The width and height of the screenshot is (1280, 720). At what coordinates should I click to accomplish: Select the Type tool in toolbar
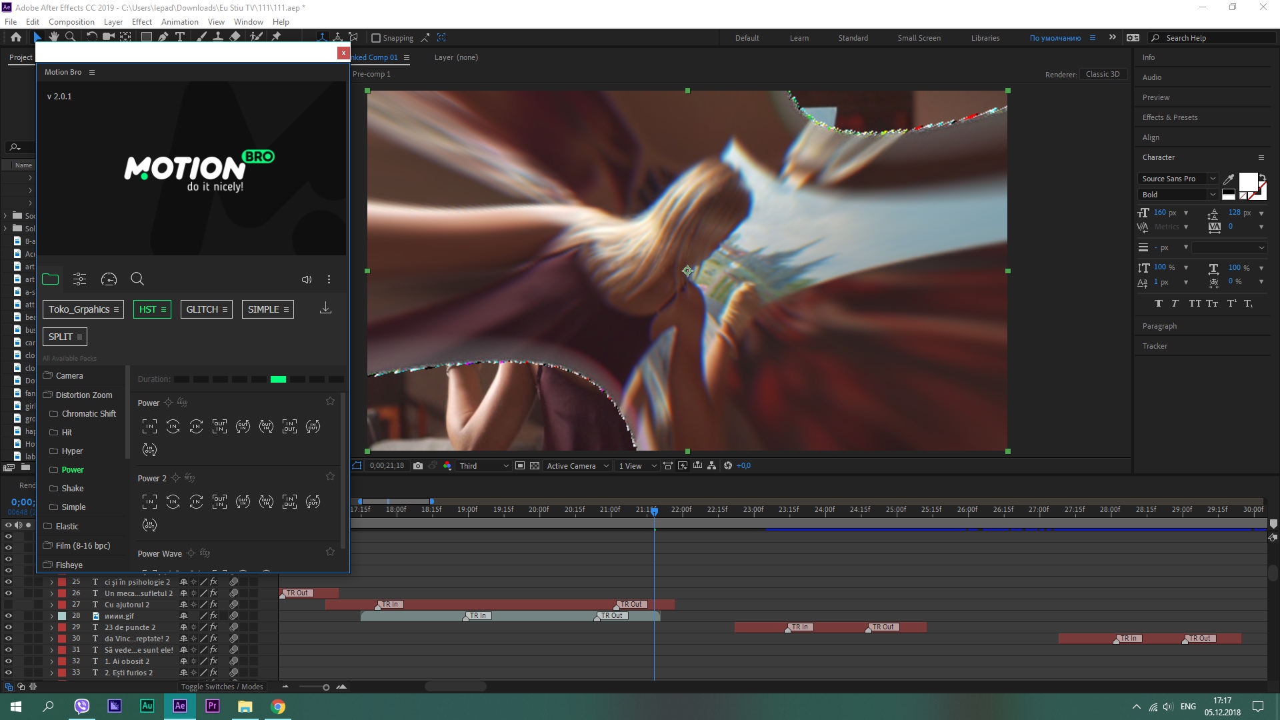coord(180,37)
